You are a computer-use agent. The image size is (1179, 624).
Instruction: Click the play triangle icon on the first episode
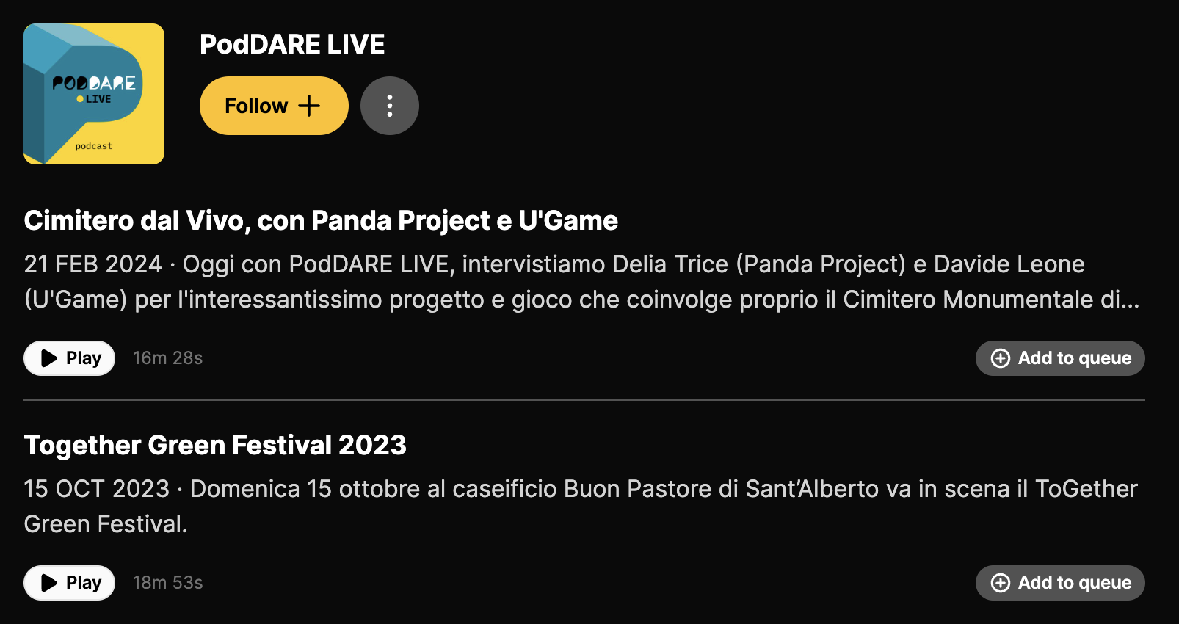pyautogui.click(x=48, y=358)
